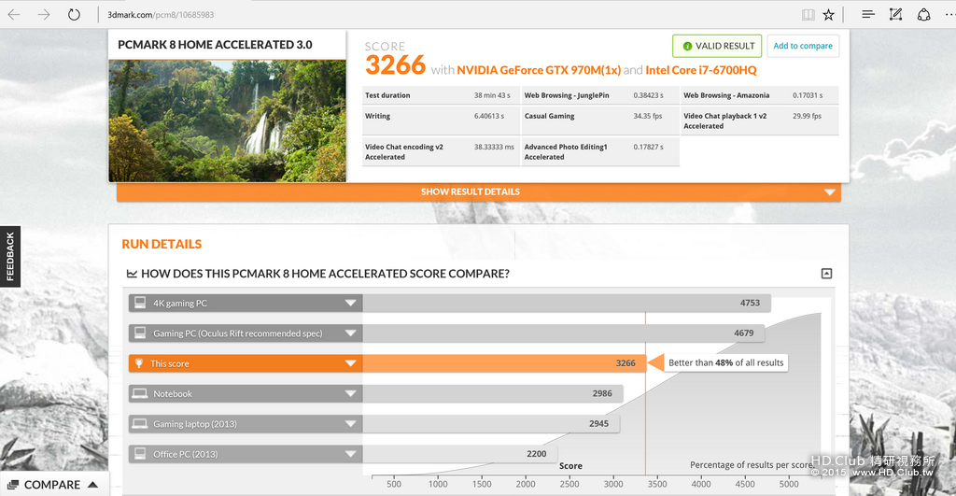Click the Percentage of results per score label

pyautogui.click(x=752, y=465)
